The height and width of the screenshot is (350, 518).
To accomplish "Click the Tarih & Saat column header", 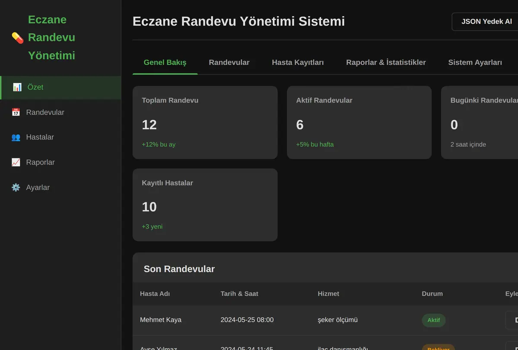I will [240, 294].
